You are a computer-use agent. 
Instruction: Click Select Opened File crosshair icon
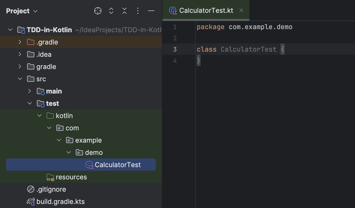click(x=98, y=11)
